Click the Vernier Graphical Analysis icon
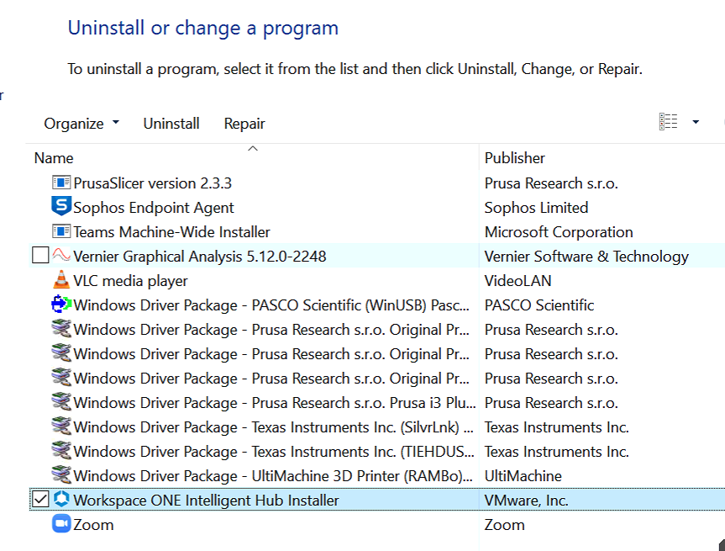This screenshot has height=551, width=725. (61, 255)
